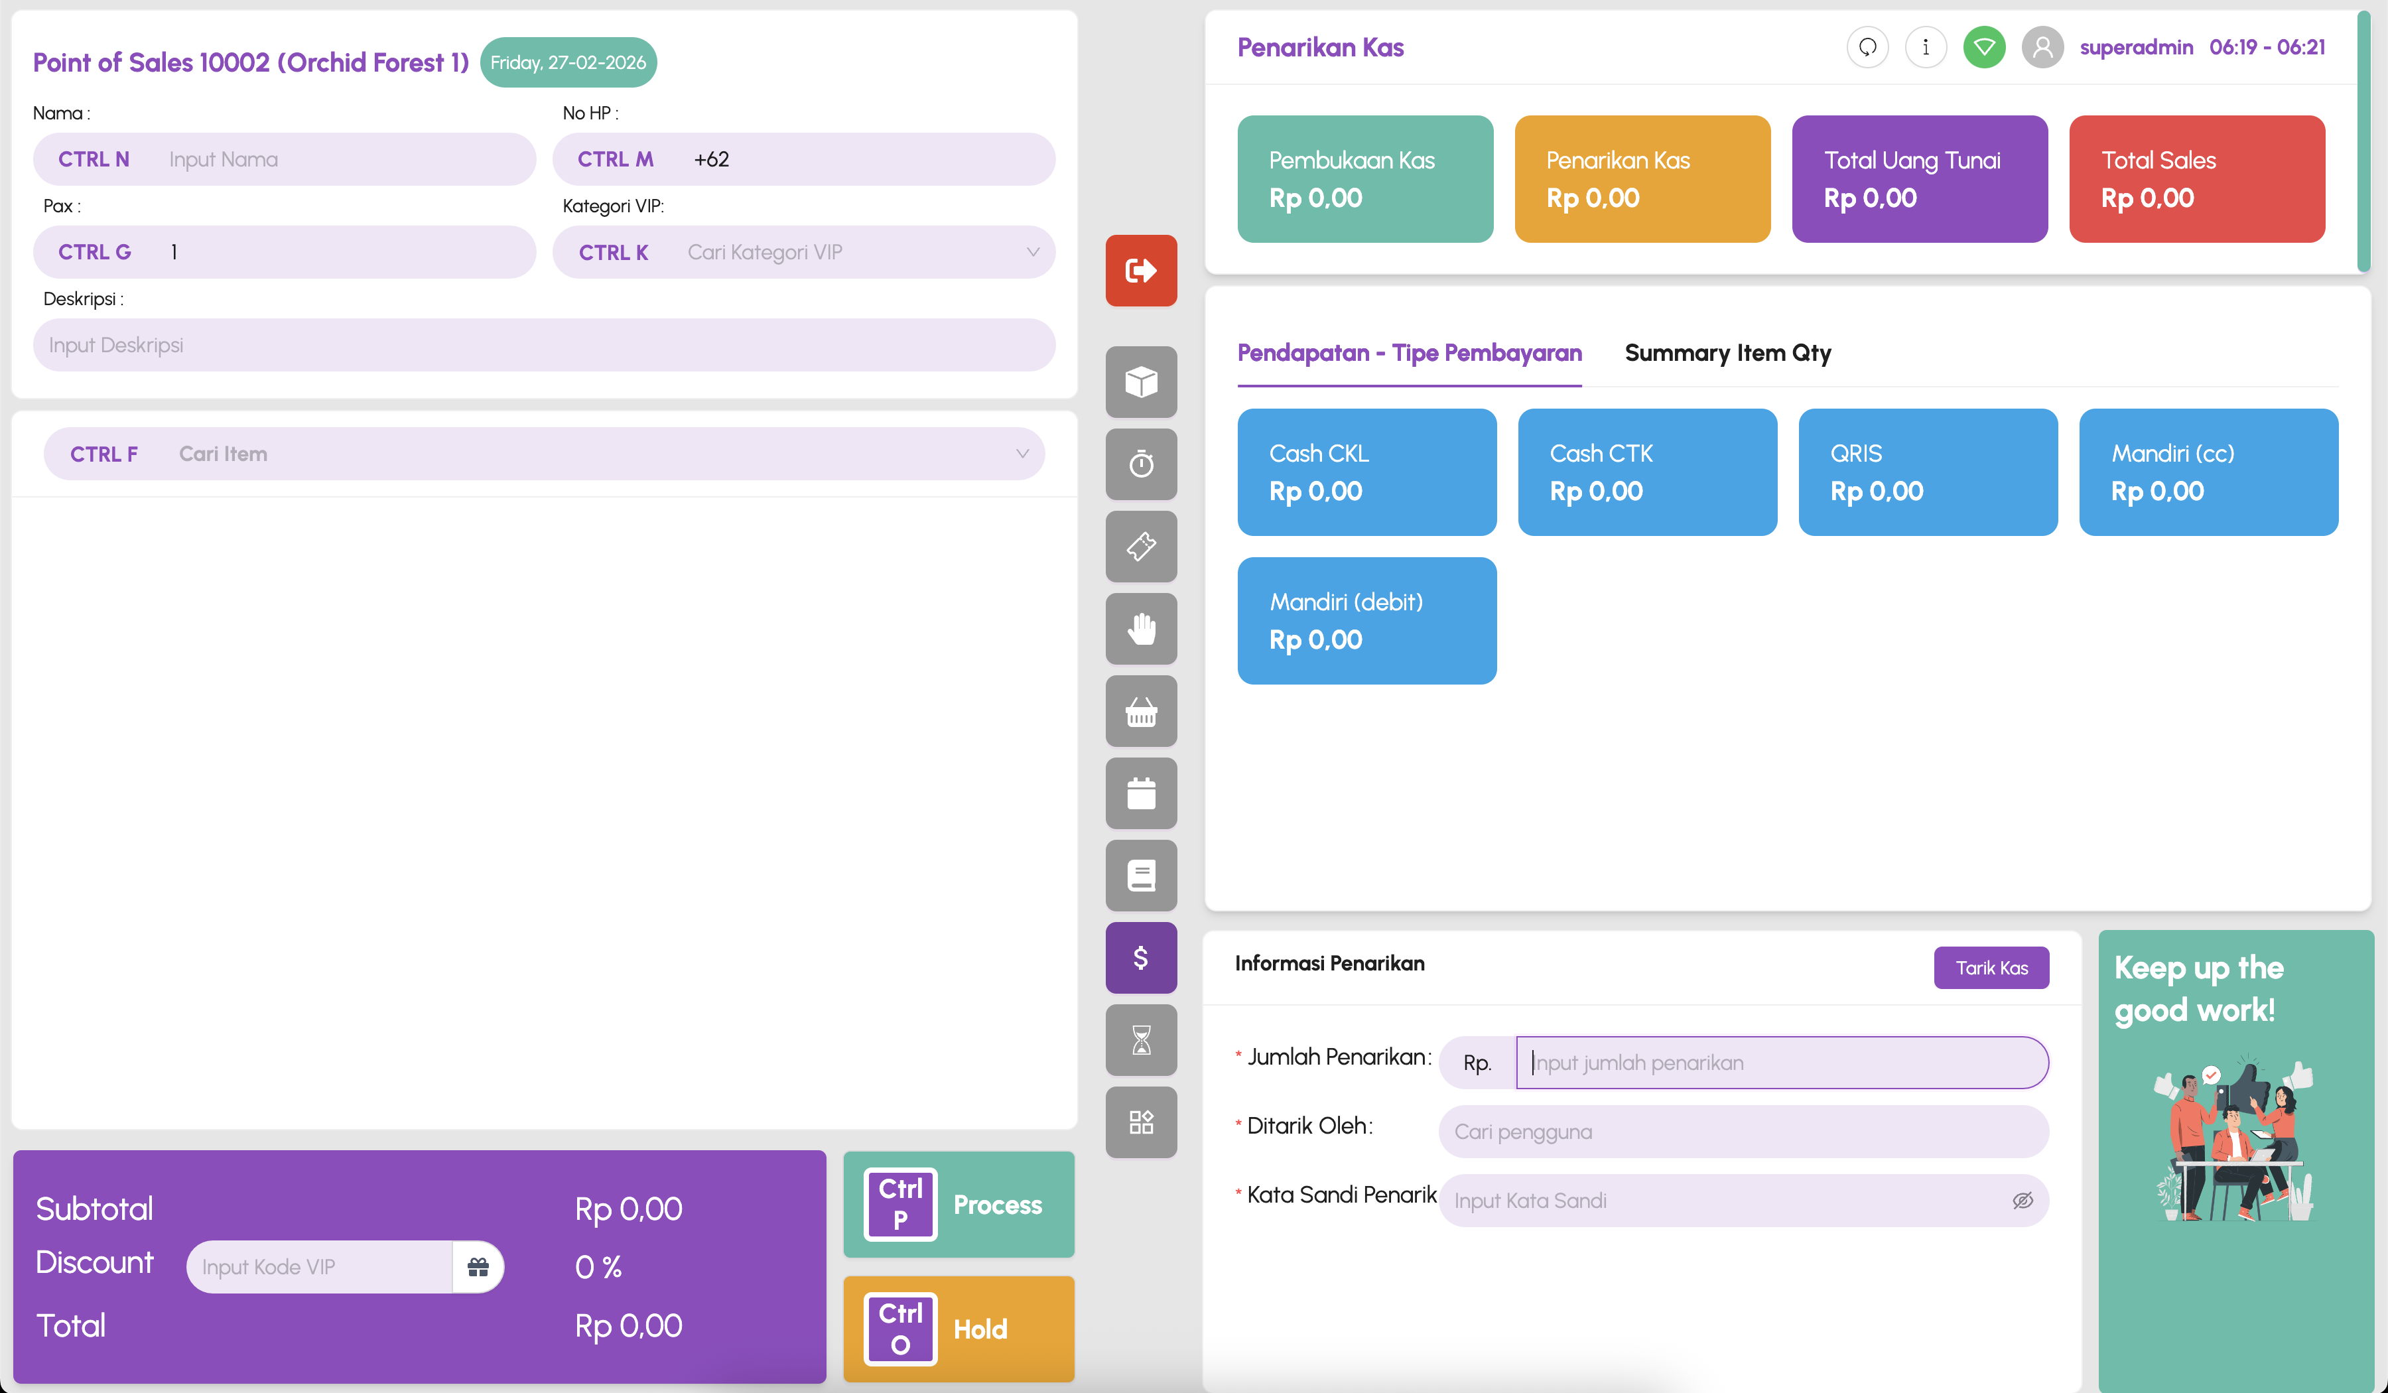Select the dollar cash withdrawal icon
2388x1393 pixels.
(1141, 958)
